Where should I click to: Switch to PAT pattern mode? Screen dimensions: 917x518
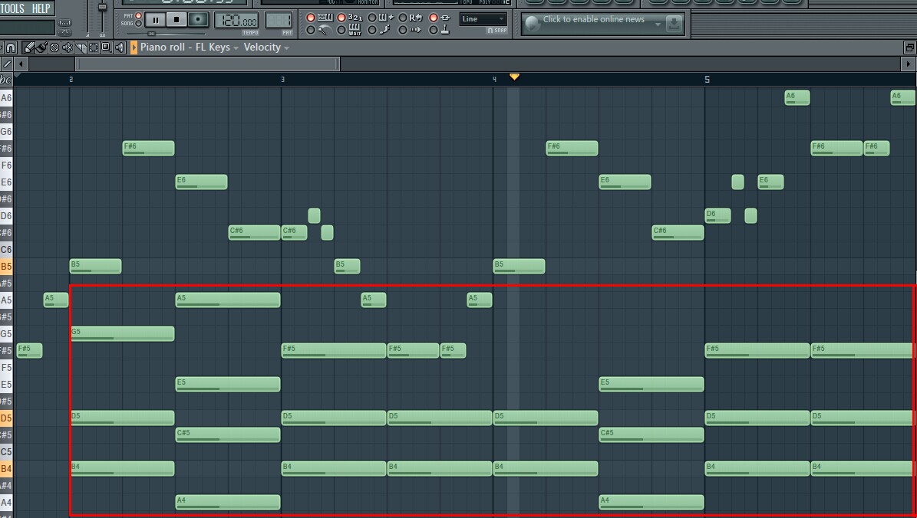(139, 16)
